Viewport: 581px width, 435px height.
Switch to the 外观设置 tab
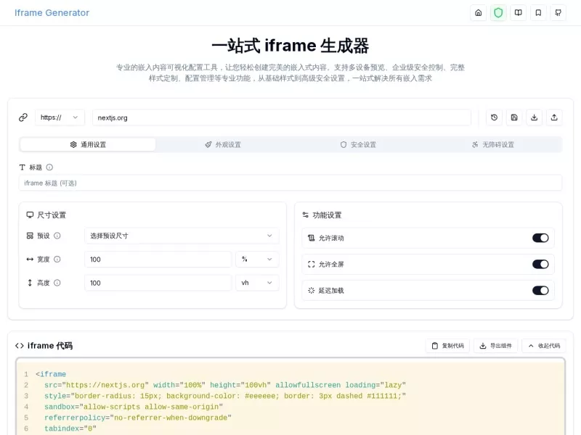223,144
